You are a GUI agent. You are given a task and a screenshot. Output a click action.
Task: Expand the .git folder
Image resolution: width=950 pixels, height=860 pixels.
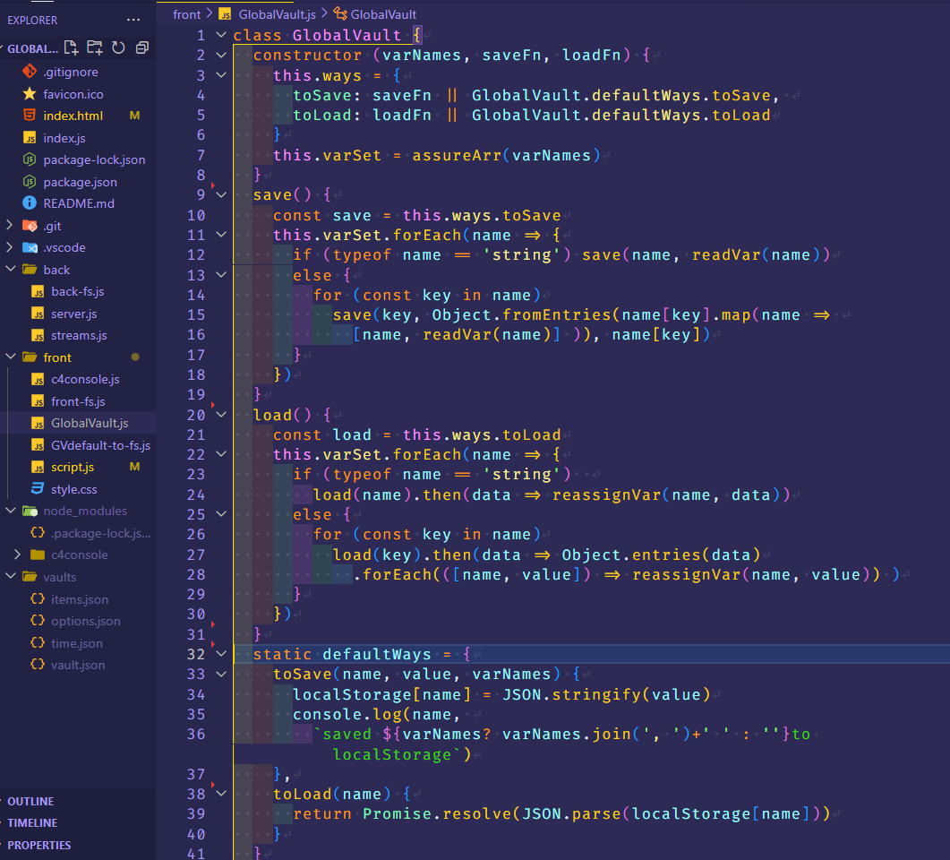click(10, 226)
